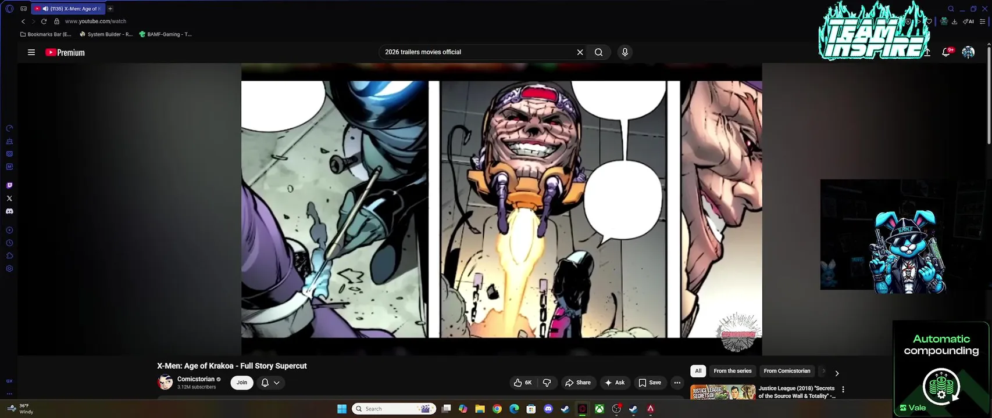Open the Comicstorian channel avatar
992x418 pixels.
pos(165,383)
